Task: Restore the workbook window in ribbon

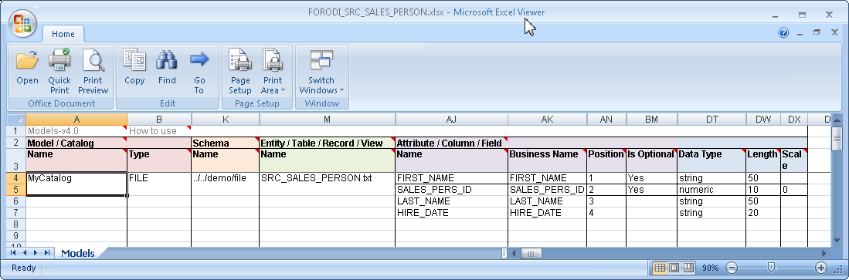Action: pos(817,32)
